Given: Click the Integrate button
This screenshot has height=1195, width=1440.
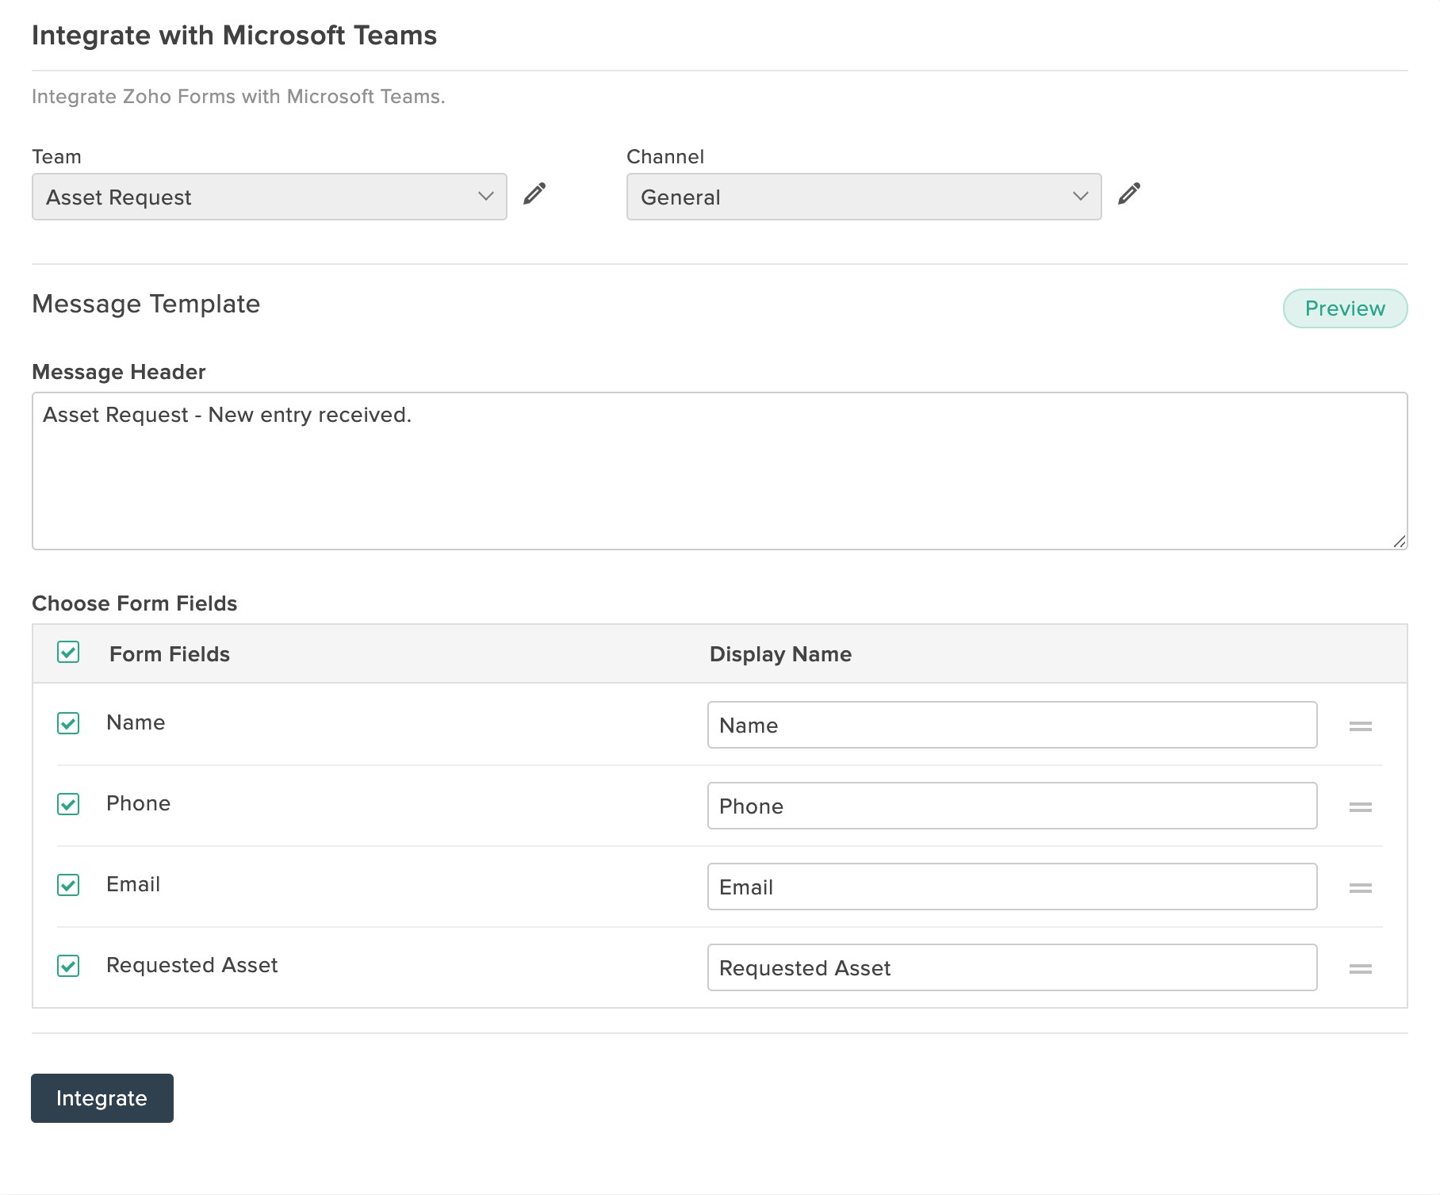Looking at the screenshot, I should tap(101, 1098).
